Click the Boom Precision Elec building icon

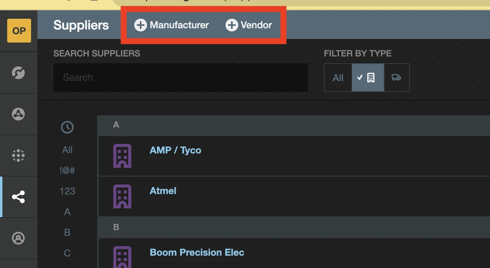(x=122, y=256)
